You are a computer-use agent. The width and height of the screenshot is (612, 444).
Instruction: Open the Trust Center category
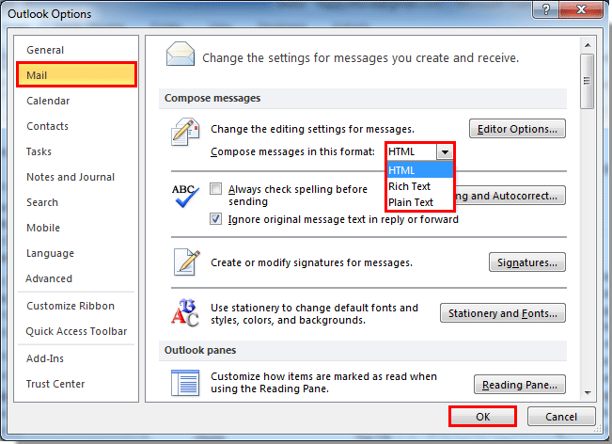point(76,384)
